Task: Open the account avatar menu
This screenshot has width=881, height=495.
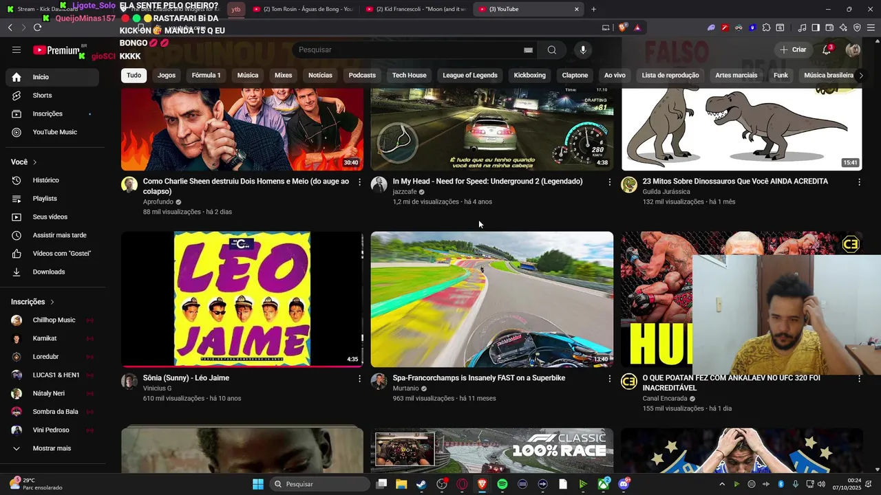Action: tap(853, 49)
